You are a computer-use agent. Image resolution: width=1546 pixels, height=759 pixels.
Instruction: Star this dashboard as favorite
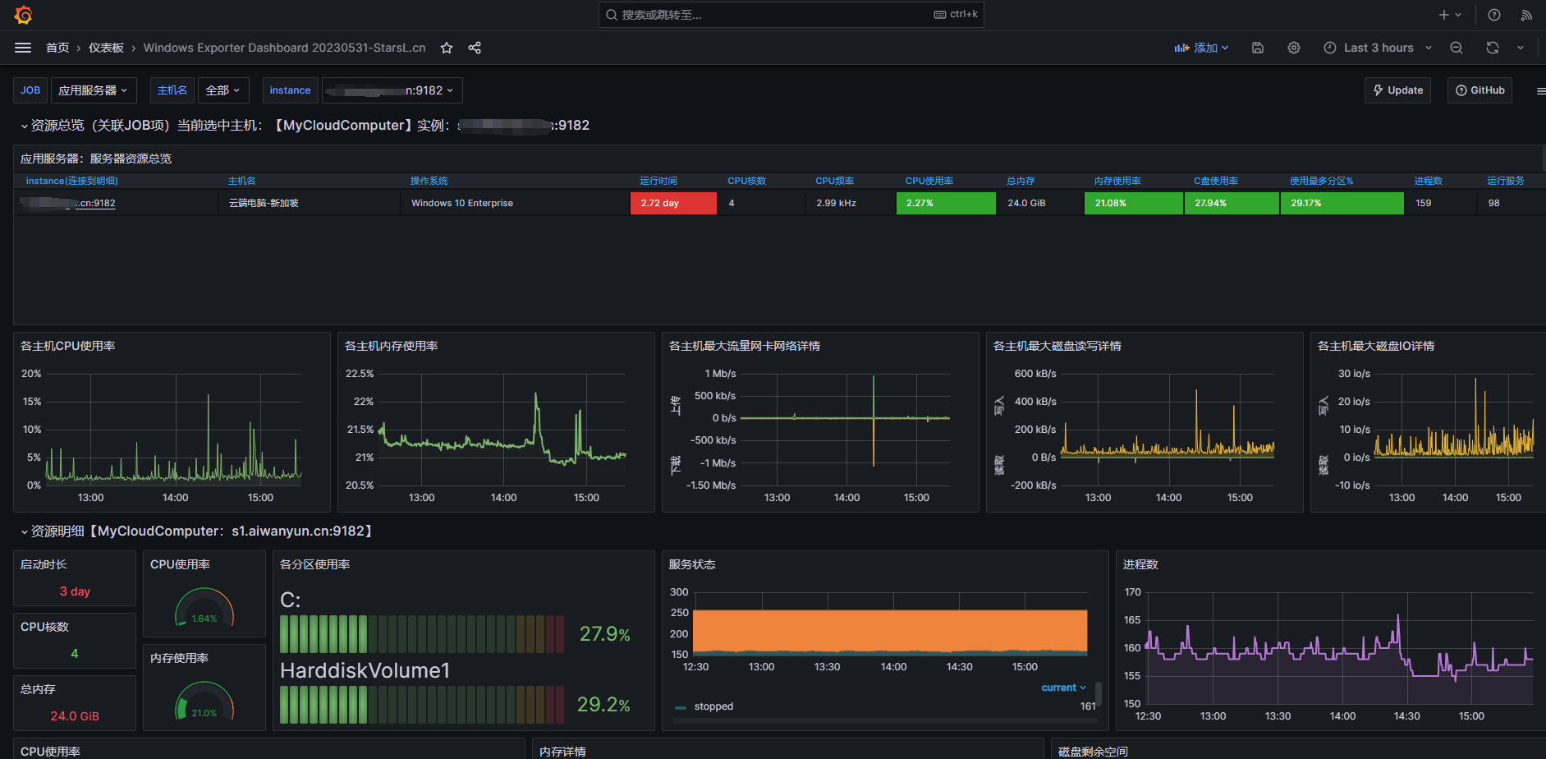pyautogui.click(x=447, y=48)
